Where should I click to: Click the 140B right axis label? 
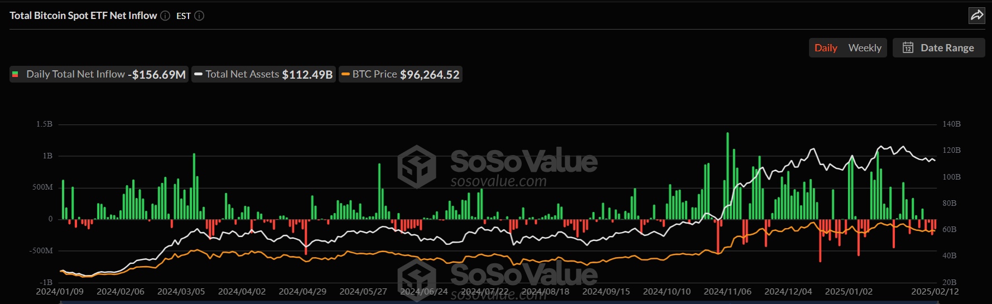click(x=952, y=124)
